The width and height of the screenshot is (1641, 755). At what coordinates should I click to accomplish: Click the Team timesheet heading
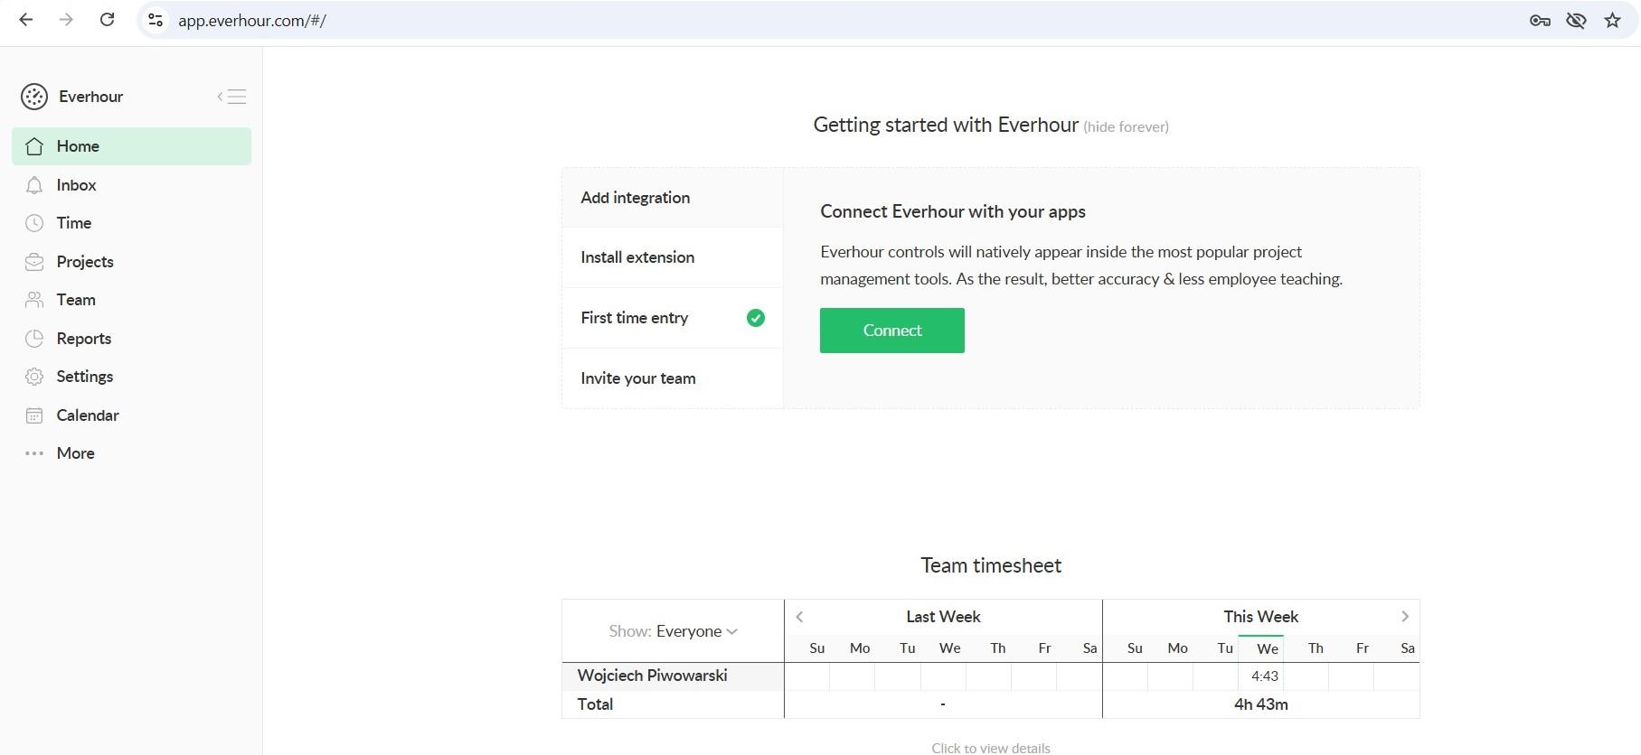(991, 565)
